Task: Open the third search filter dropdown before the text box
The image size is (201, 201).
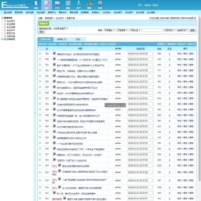Action: coord(135,30)
